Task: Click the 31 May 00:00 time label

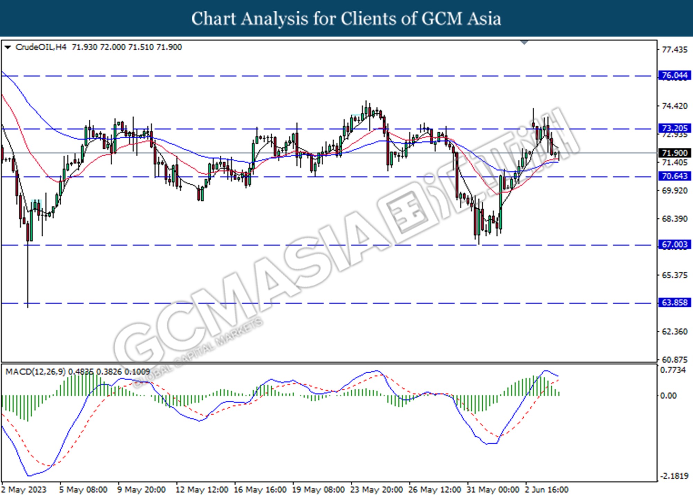Action: (493, 489)
